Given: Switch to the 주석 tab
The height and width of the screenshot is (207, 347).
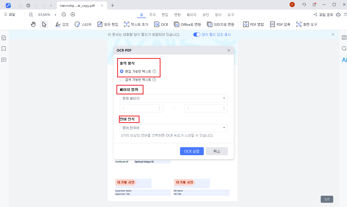Looking at the screenshot, I should [x=152, y=15].
